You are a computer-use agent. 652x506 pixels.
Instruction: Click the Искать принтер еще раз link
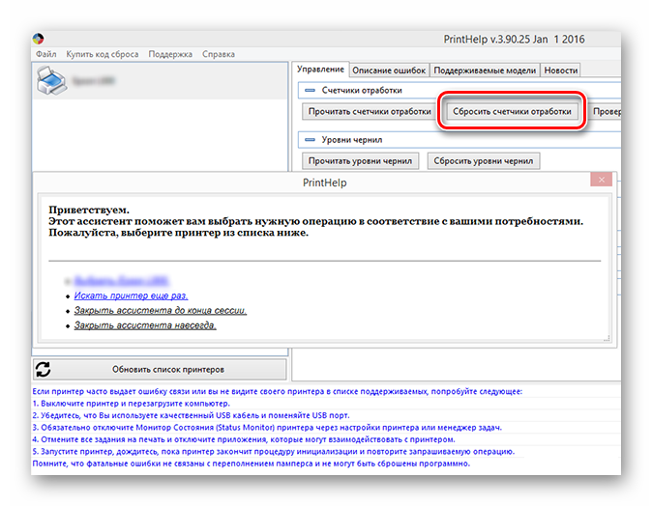[131, 295]
